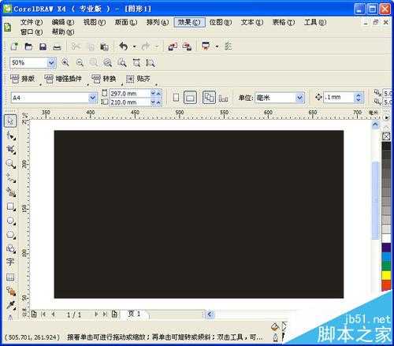Select the Ellipse tool

pos(11,221)
